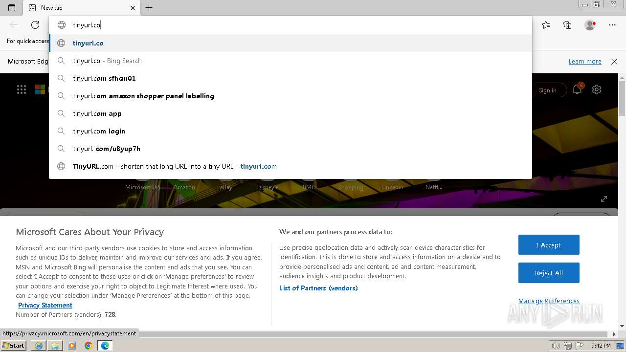The image size is (626, 352).
Task: Open the notifications bell icon
Action: [577, 89]
